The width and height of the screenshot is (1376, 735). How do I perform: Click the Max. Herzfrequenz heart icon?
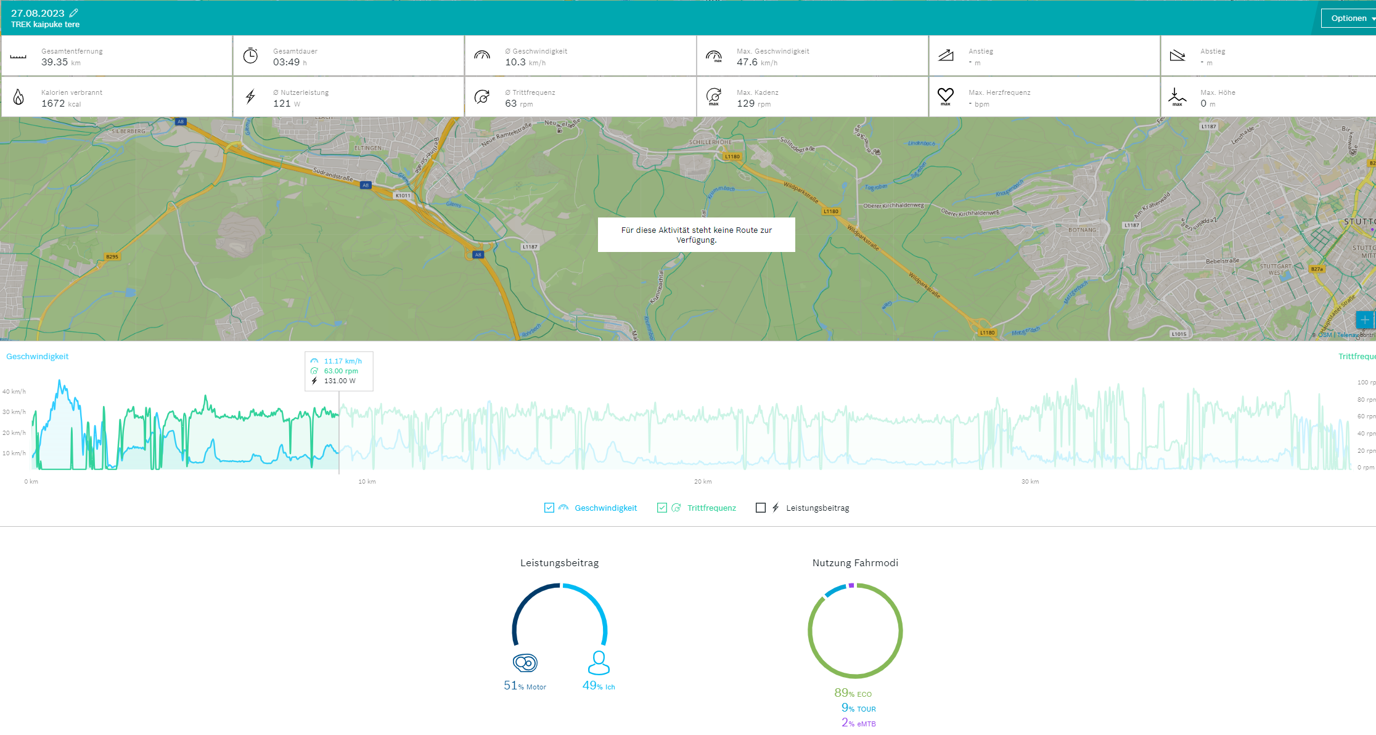coord(945,96)
